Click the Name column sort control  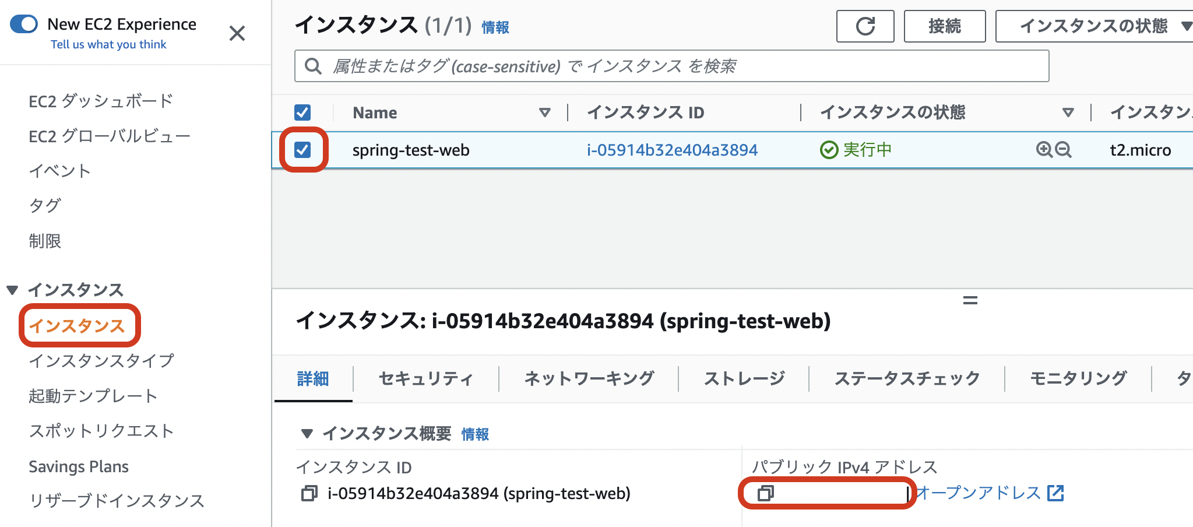[544, 112]
